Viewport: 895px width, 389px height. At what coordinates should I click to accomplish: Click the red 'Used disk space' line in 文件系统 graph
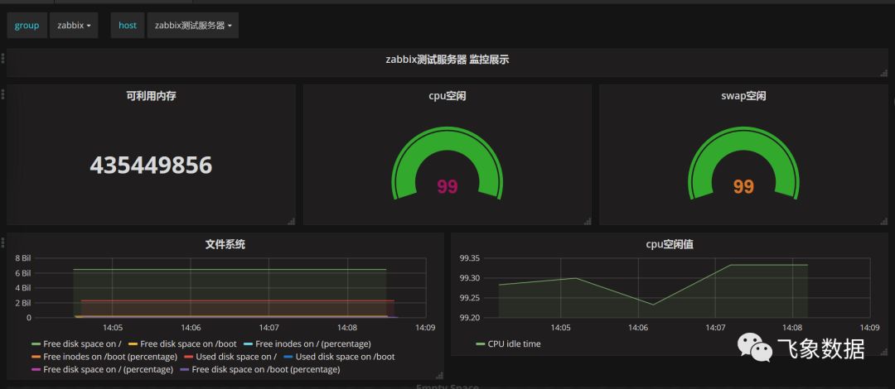pyautogui.click(x=237, y=300)
